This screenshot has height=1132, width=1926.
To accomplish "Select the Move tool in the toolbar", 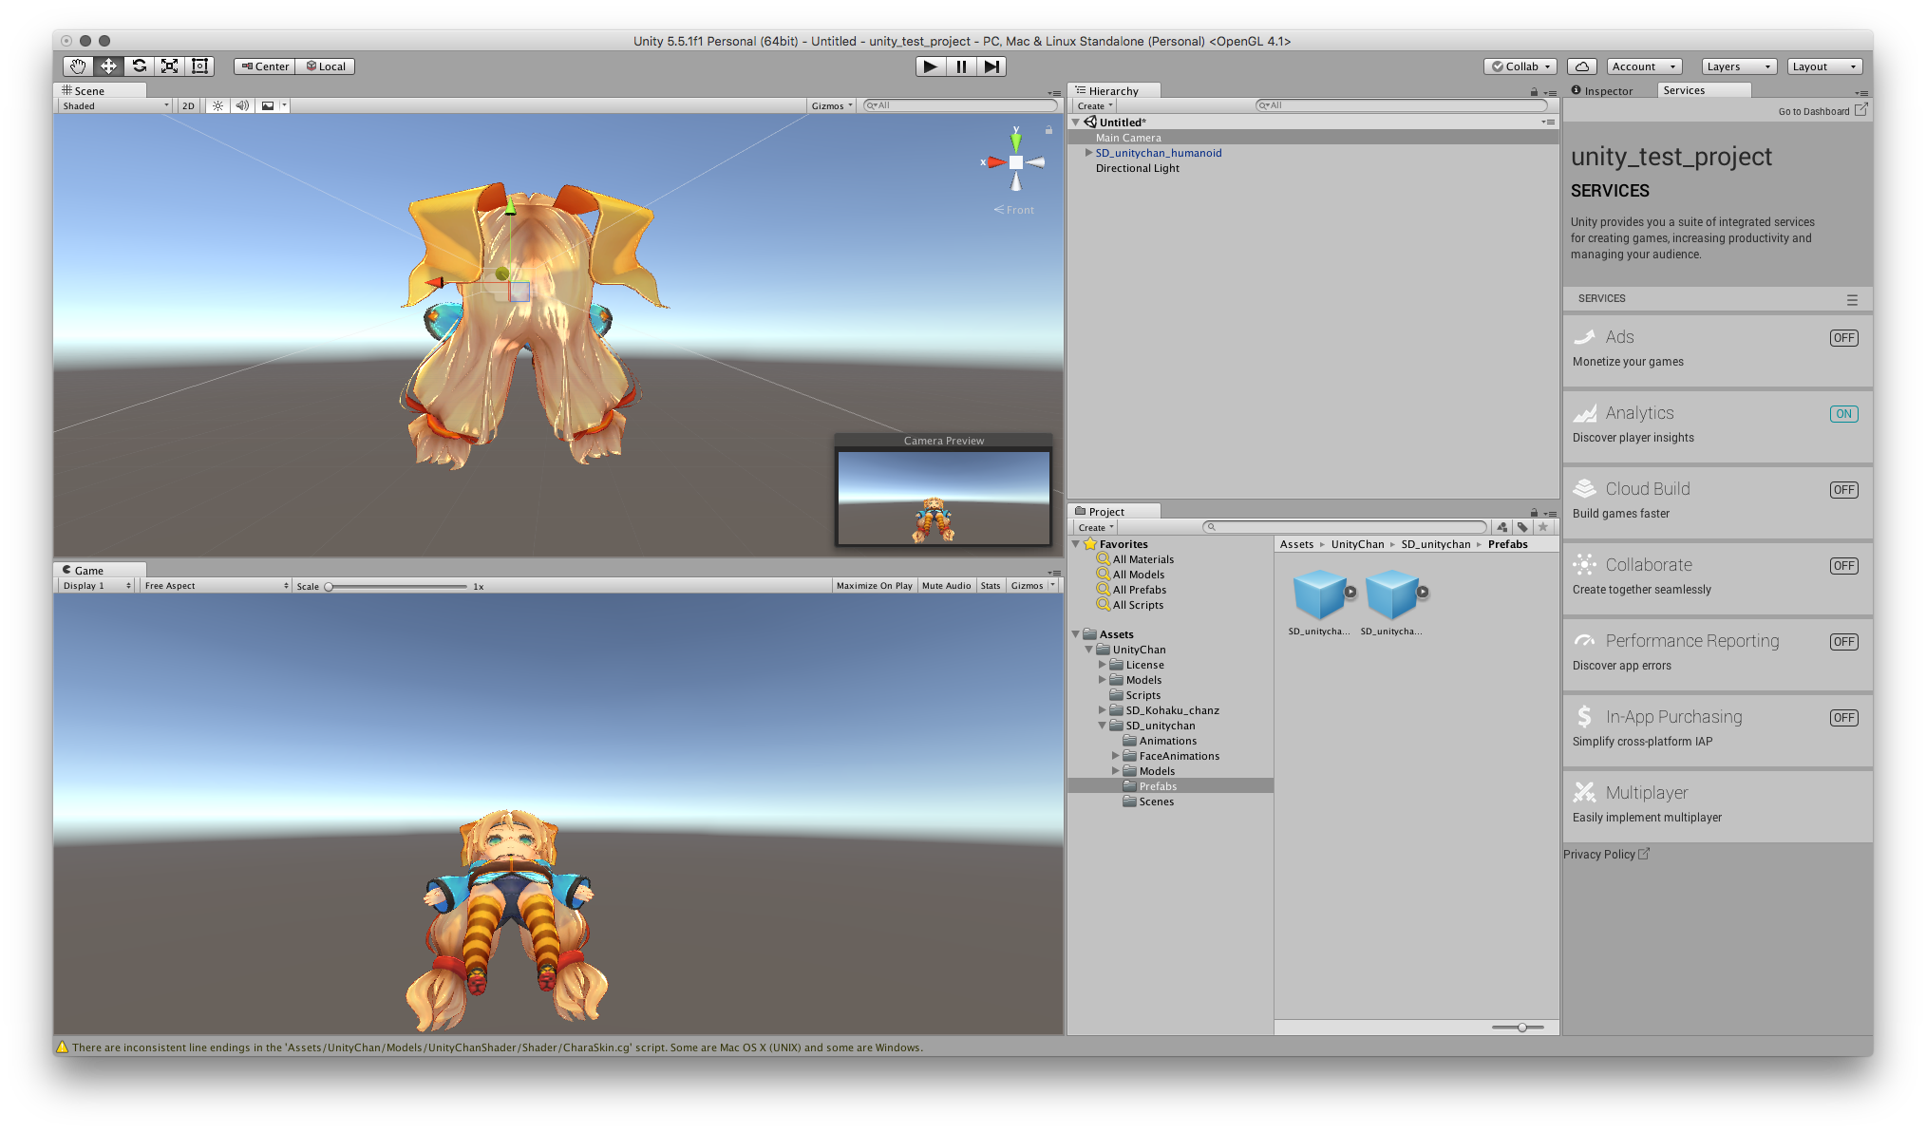I will (108, 66).
